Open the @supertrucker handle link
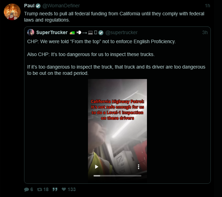Image resolution: width=222 pixels, height=197 pixels. [x=121, y=32]
